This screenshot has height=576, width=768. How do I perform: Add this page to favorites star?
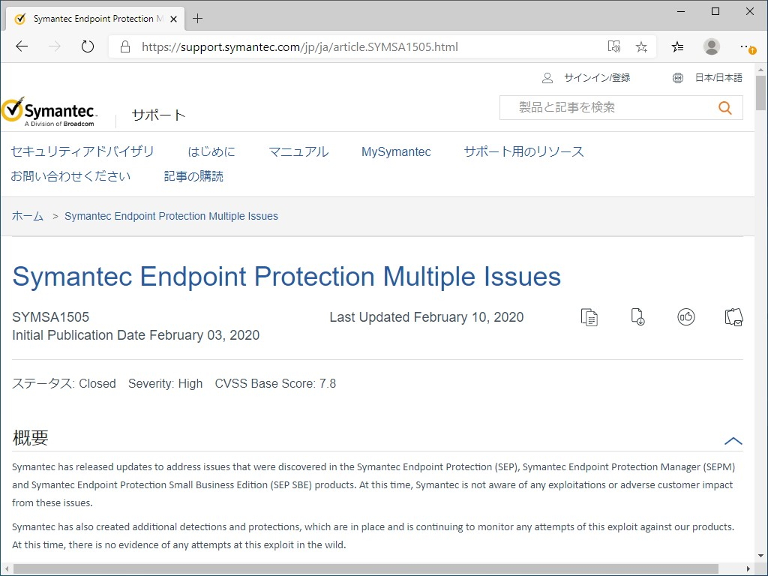(x=641, y=46)
